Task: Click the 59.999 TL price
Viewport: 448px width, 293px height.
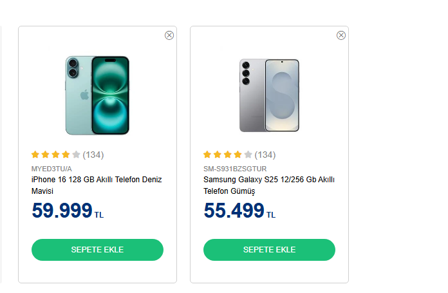Action: point(67,211)
